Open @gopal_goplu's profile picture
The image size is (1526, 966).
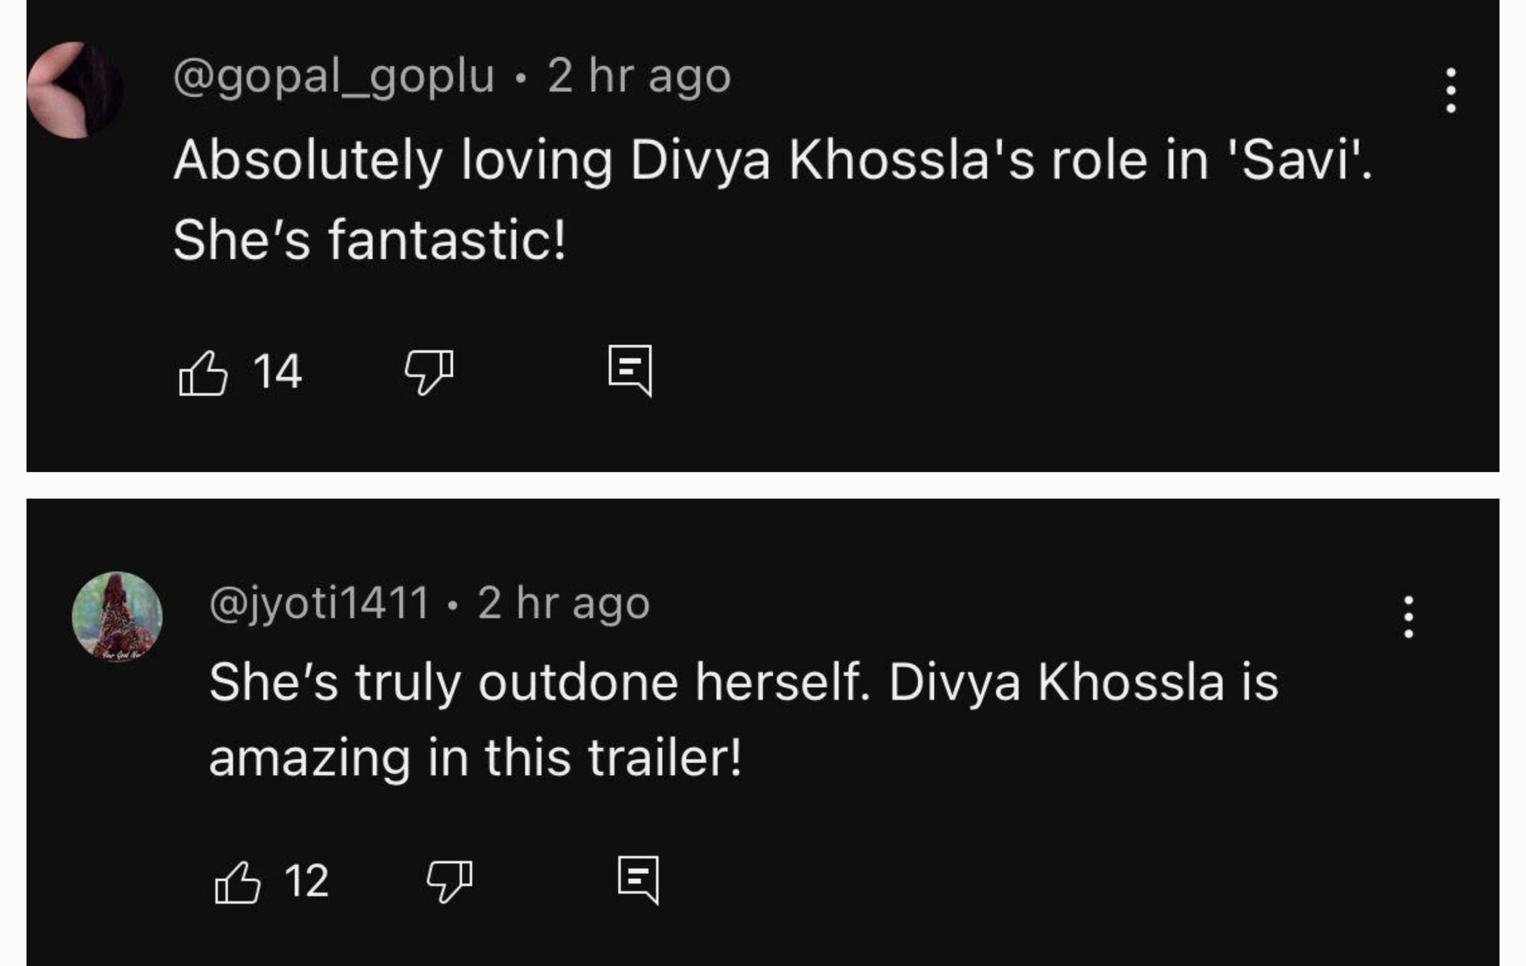[75, 90]
